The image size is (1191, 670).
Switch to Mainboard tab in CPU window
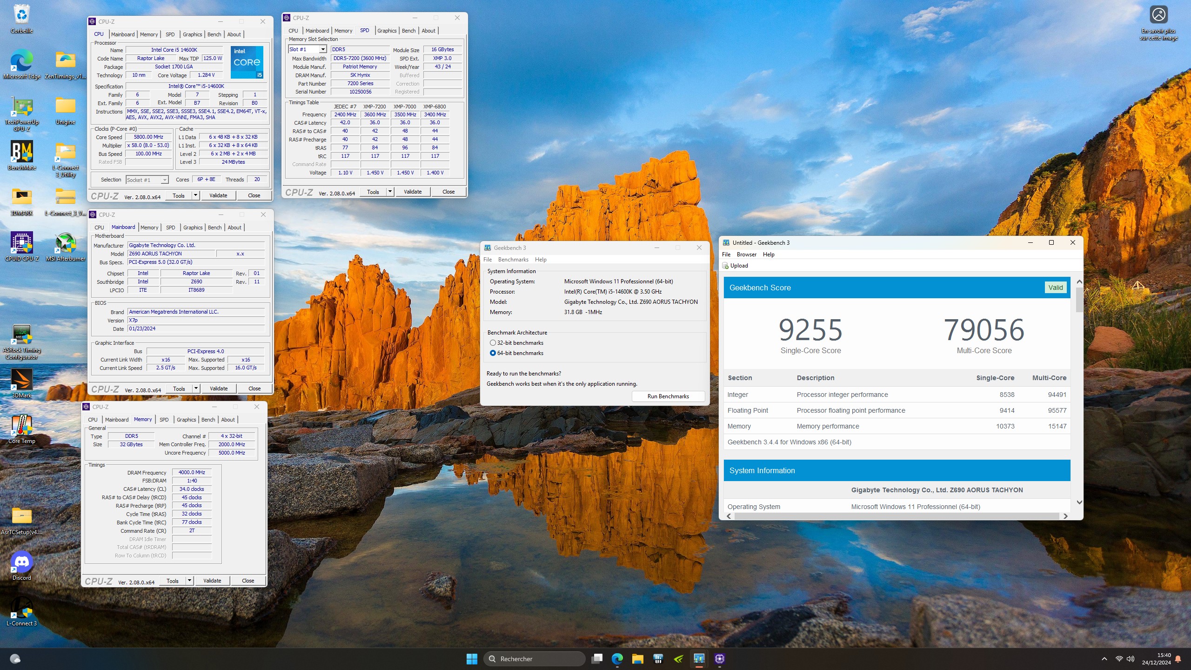point(123,34)
